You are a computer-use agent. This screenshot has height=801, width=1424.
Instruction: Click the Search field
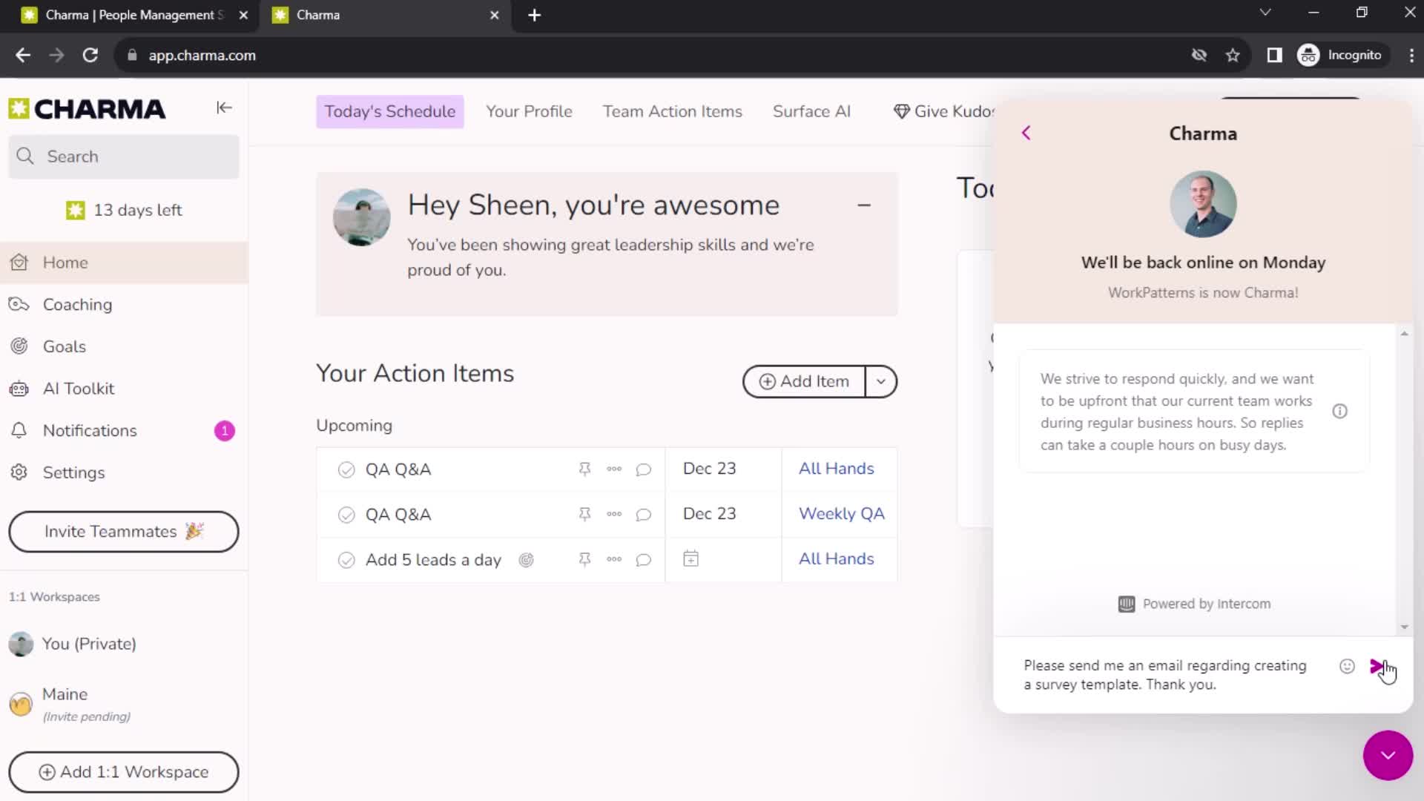124,156
